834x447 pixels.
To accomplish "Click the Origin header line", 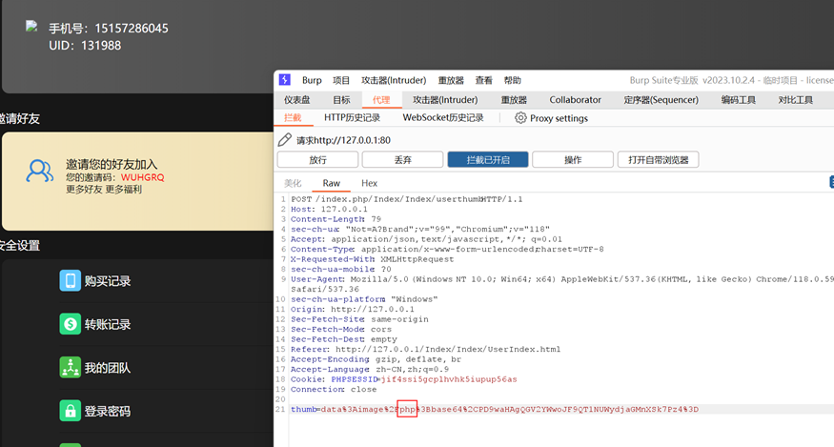I will (x=352, y=309).
